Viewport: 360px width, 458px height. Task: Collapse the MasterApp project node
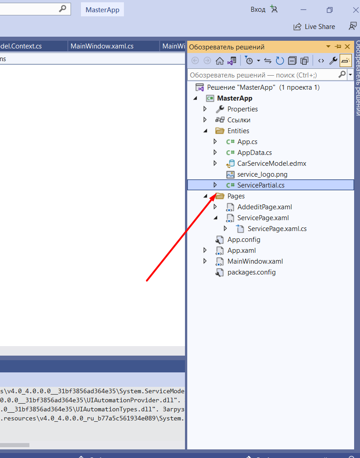point(195,98)
